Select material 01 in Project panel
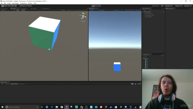This screenshot has height=109, width=193. click(x=147, y=60)
